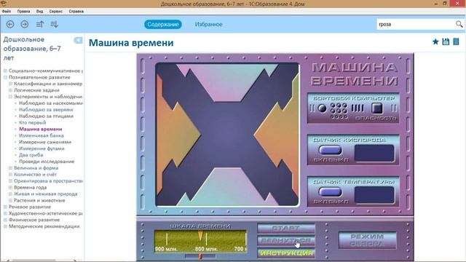466x262 pixels.
Task: Expand Величина и форма node
Action: 10,168
